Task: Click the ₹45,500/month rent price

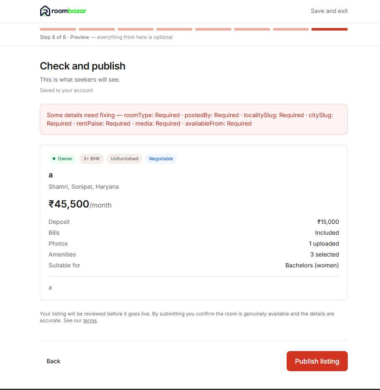Action: point(80,204)
